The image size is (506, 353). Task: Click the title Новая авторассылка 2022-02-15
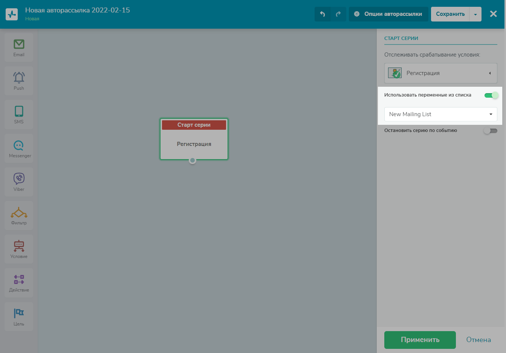coord(78,10)
